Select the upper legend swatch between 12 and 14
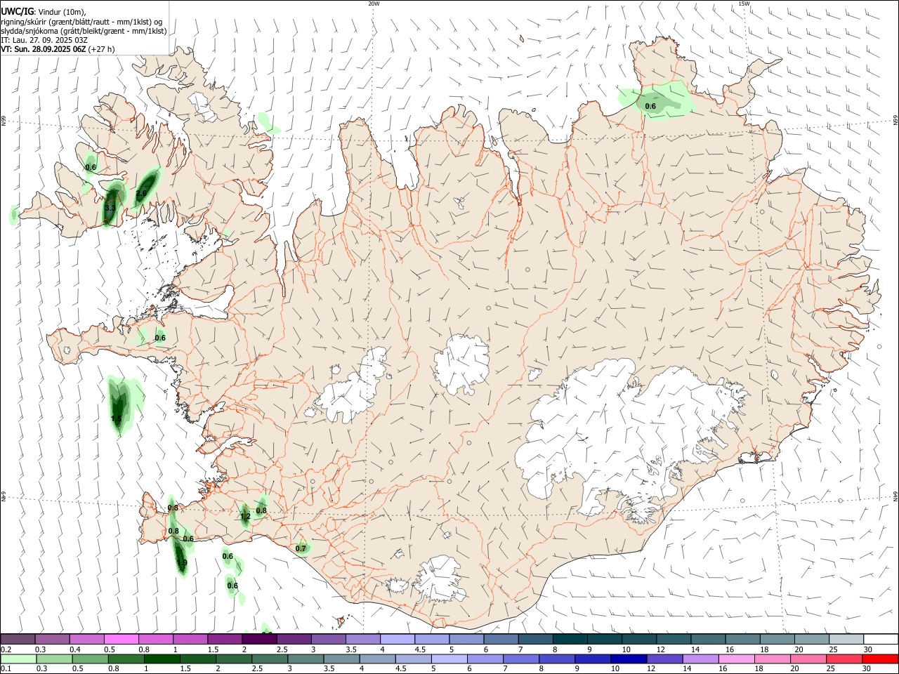Image resolution: width=899 pixels, height=674 pixels. (673, 639)
